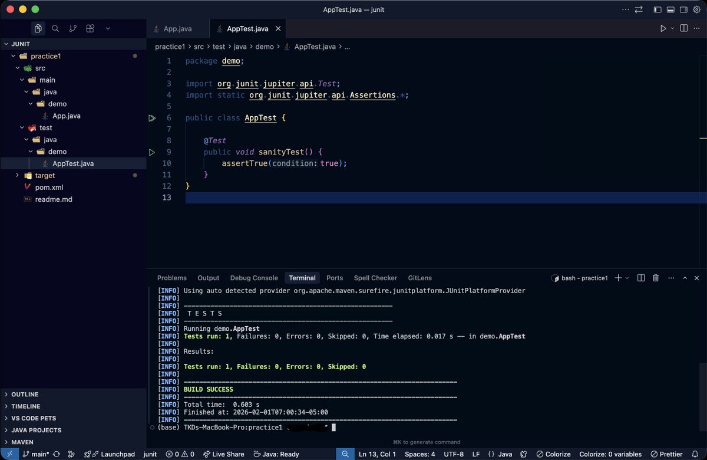The height and width of the screenshot is (460, 707).
Task: Expand the target folder in Explorer
Action: (18, 175)
